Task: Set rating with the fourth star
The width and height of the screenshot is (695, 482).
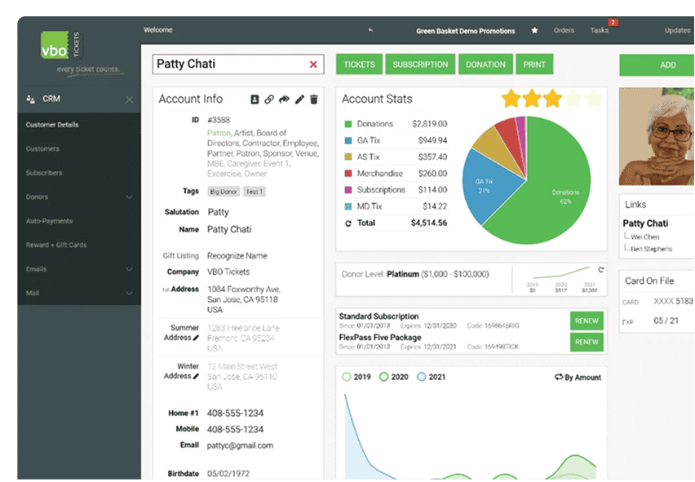Action: (573, 99)
